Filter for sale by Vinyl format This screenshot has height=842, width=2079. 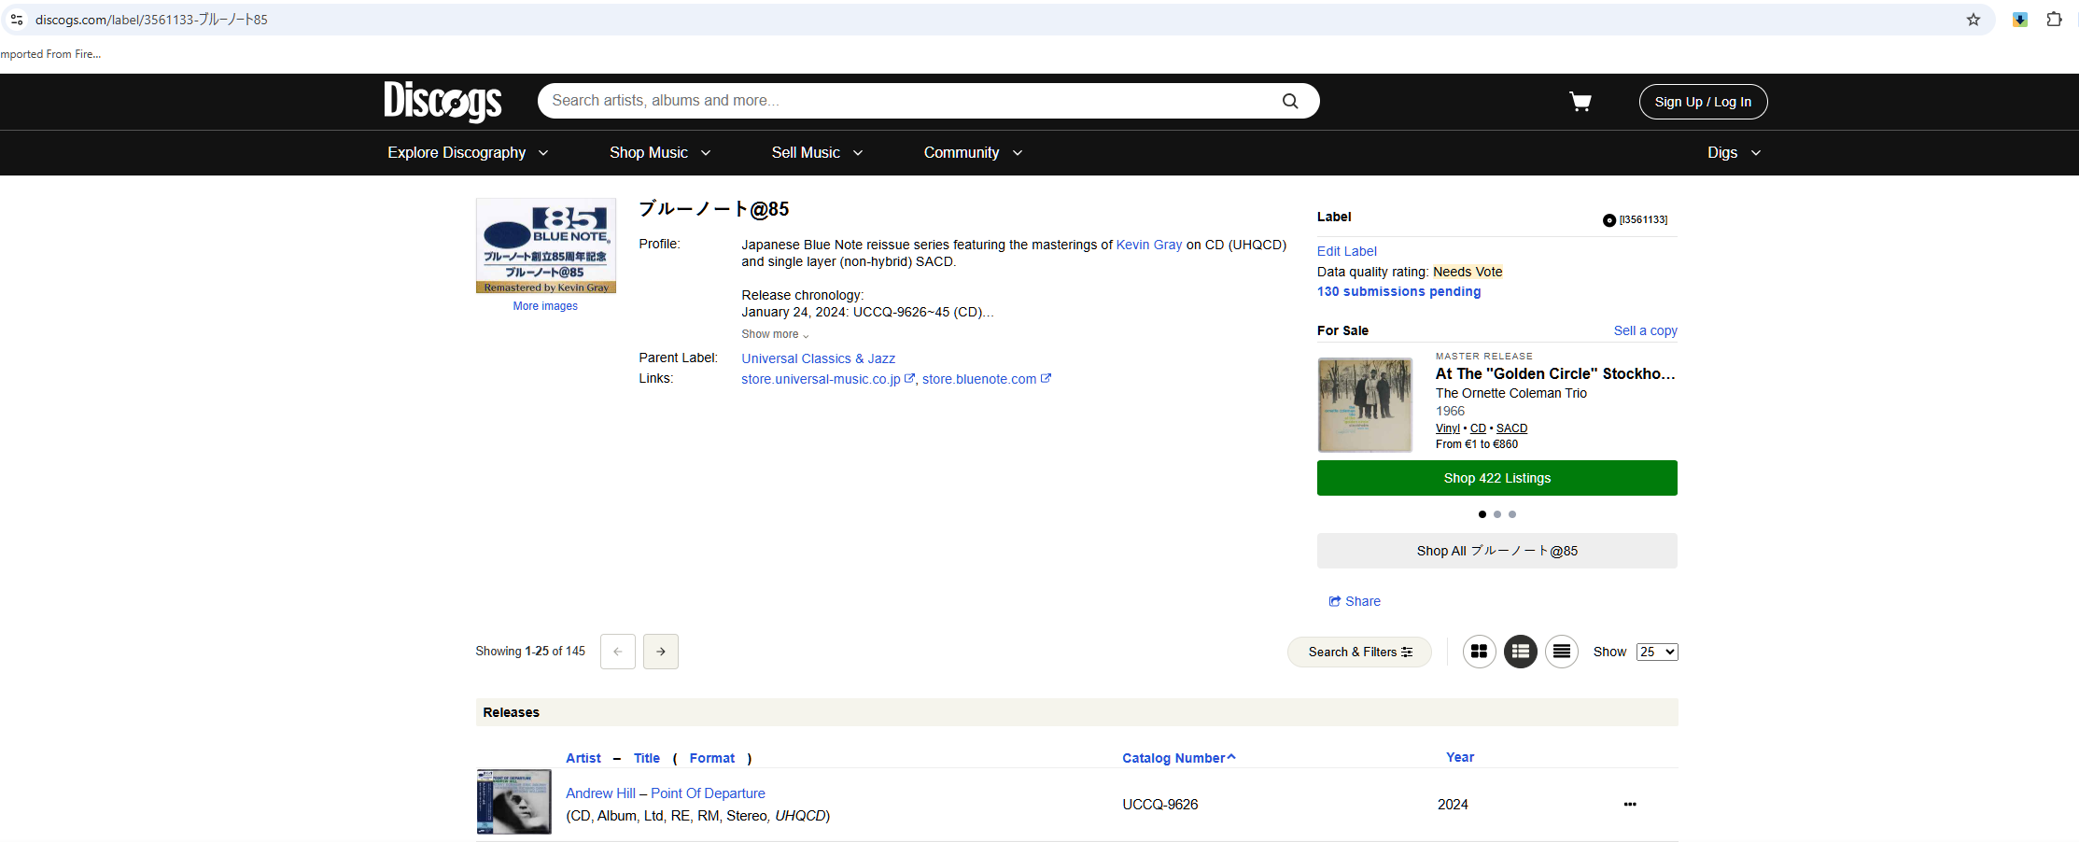point(1447,428)
